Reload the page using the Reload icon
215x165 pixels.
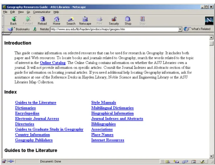click(x=42, y=21)
